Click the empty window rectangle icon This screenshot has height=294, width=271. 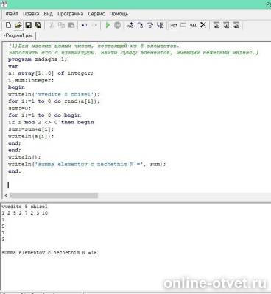183,25
